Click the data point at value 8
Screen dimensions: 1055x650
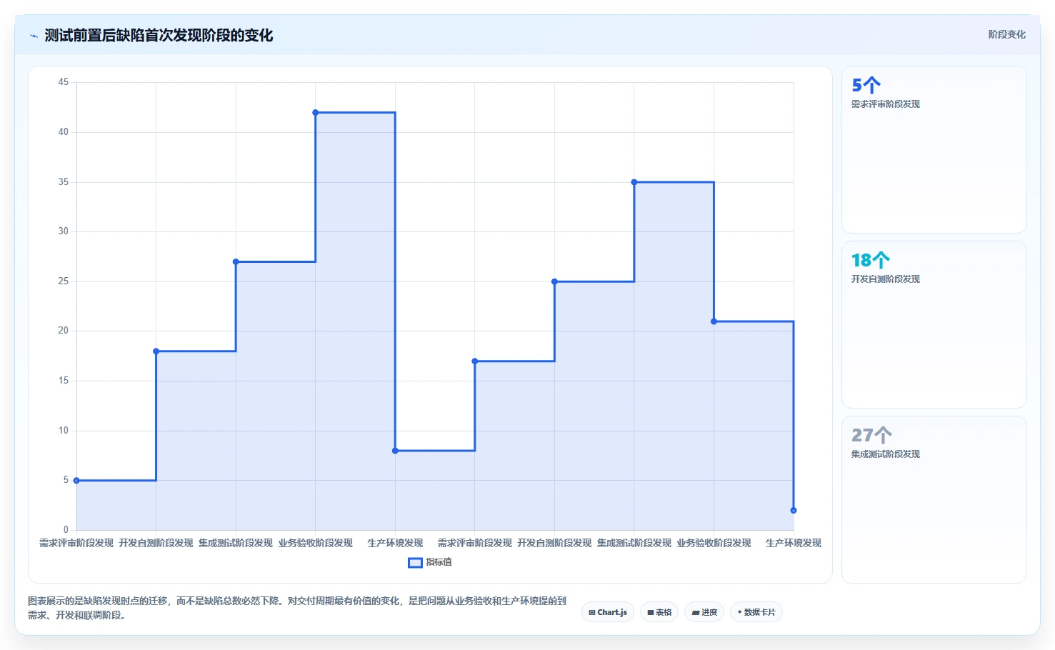[395, 451]
